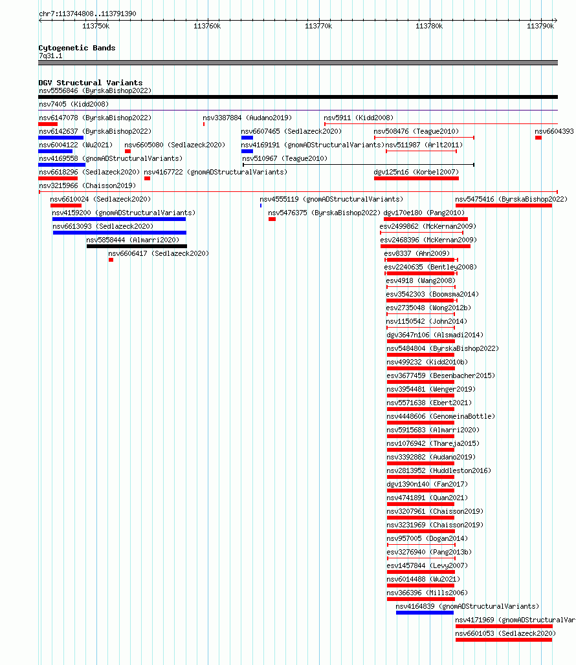The width and height of the screenshot is (576, 665).
Task: Select nsv1076942 (Thareja2015) label
Action: point(433,443)
